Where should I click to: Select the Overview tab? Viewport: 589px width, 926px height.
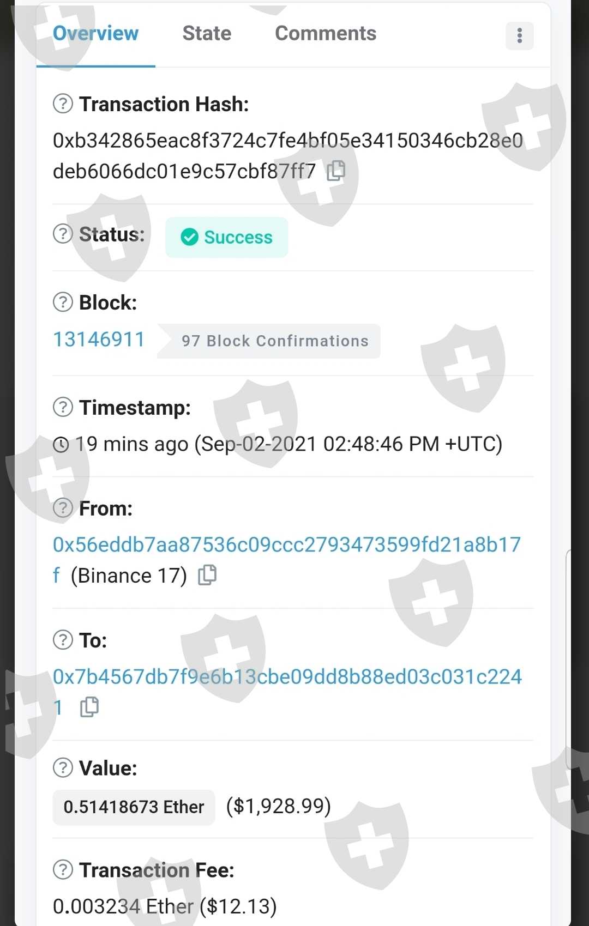[x=95, y=34]
